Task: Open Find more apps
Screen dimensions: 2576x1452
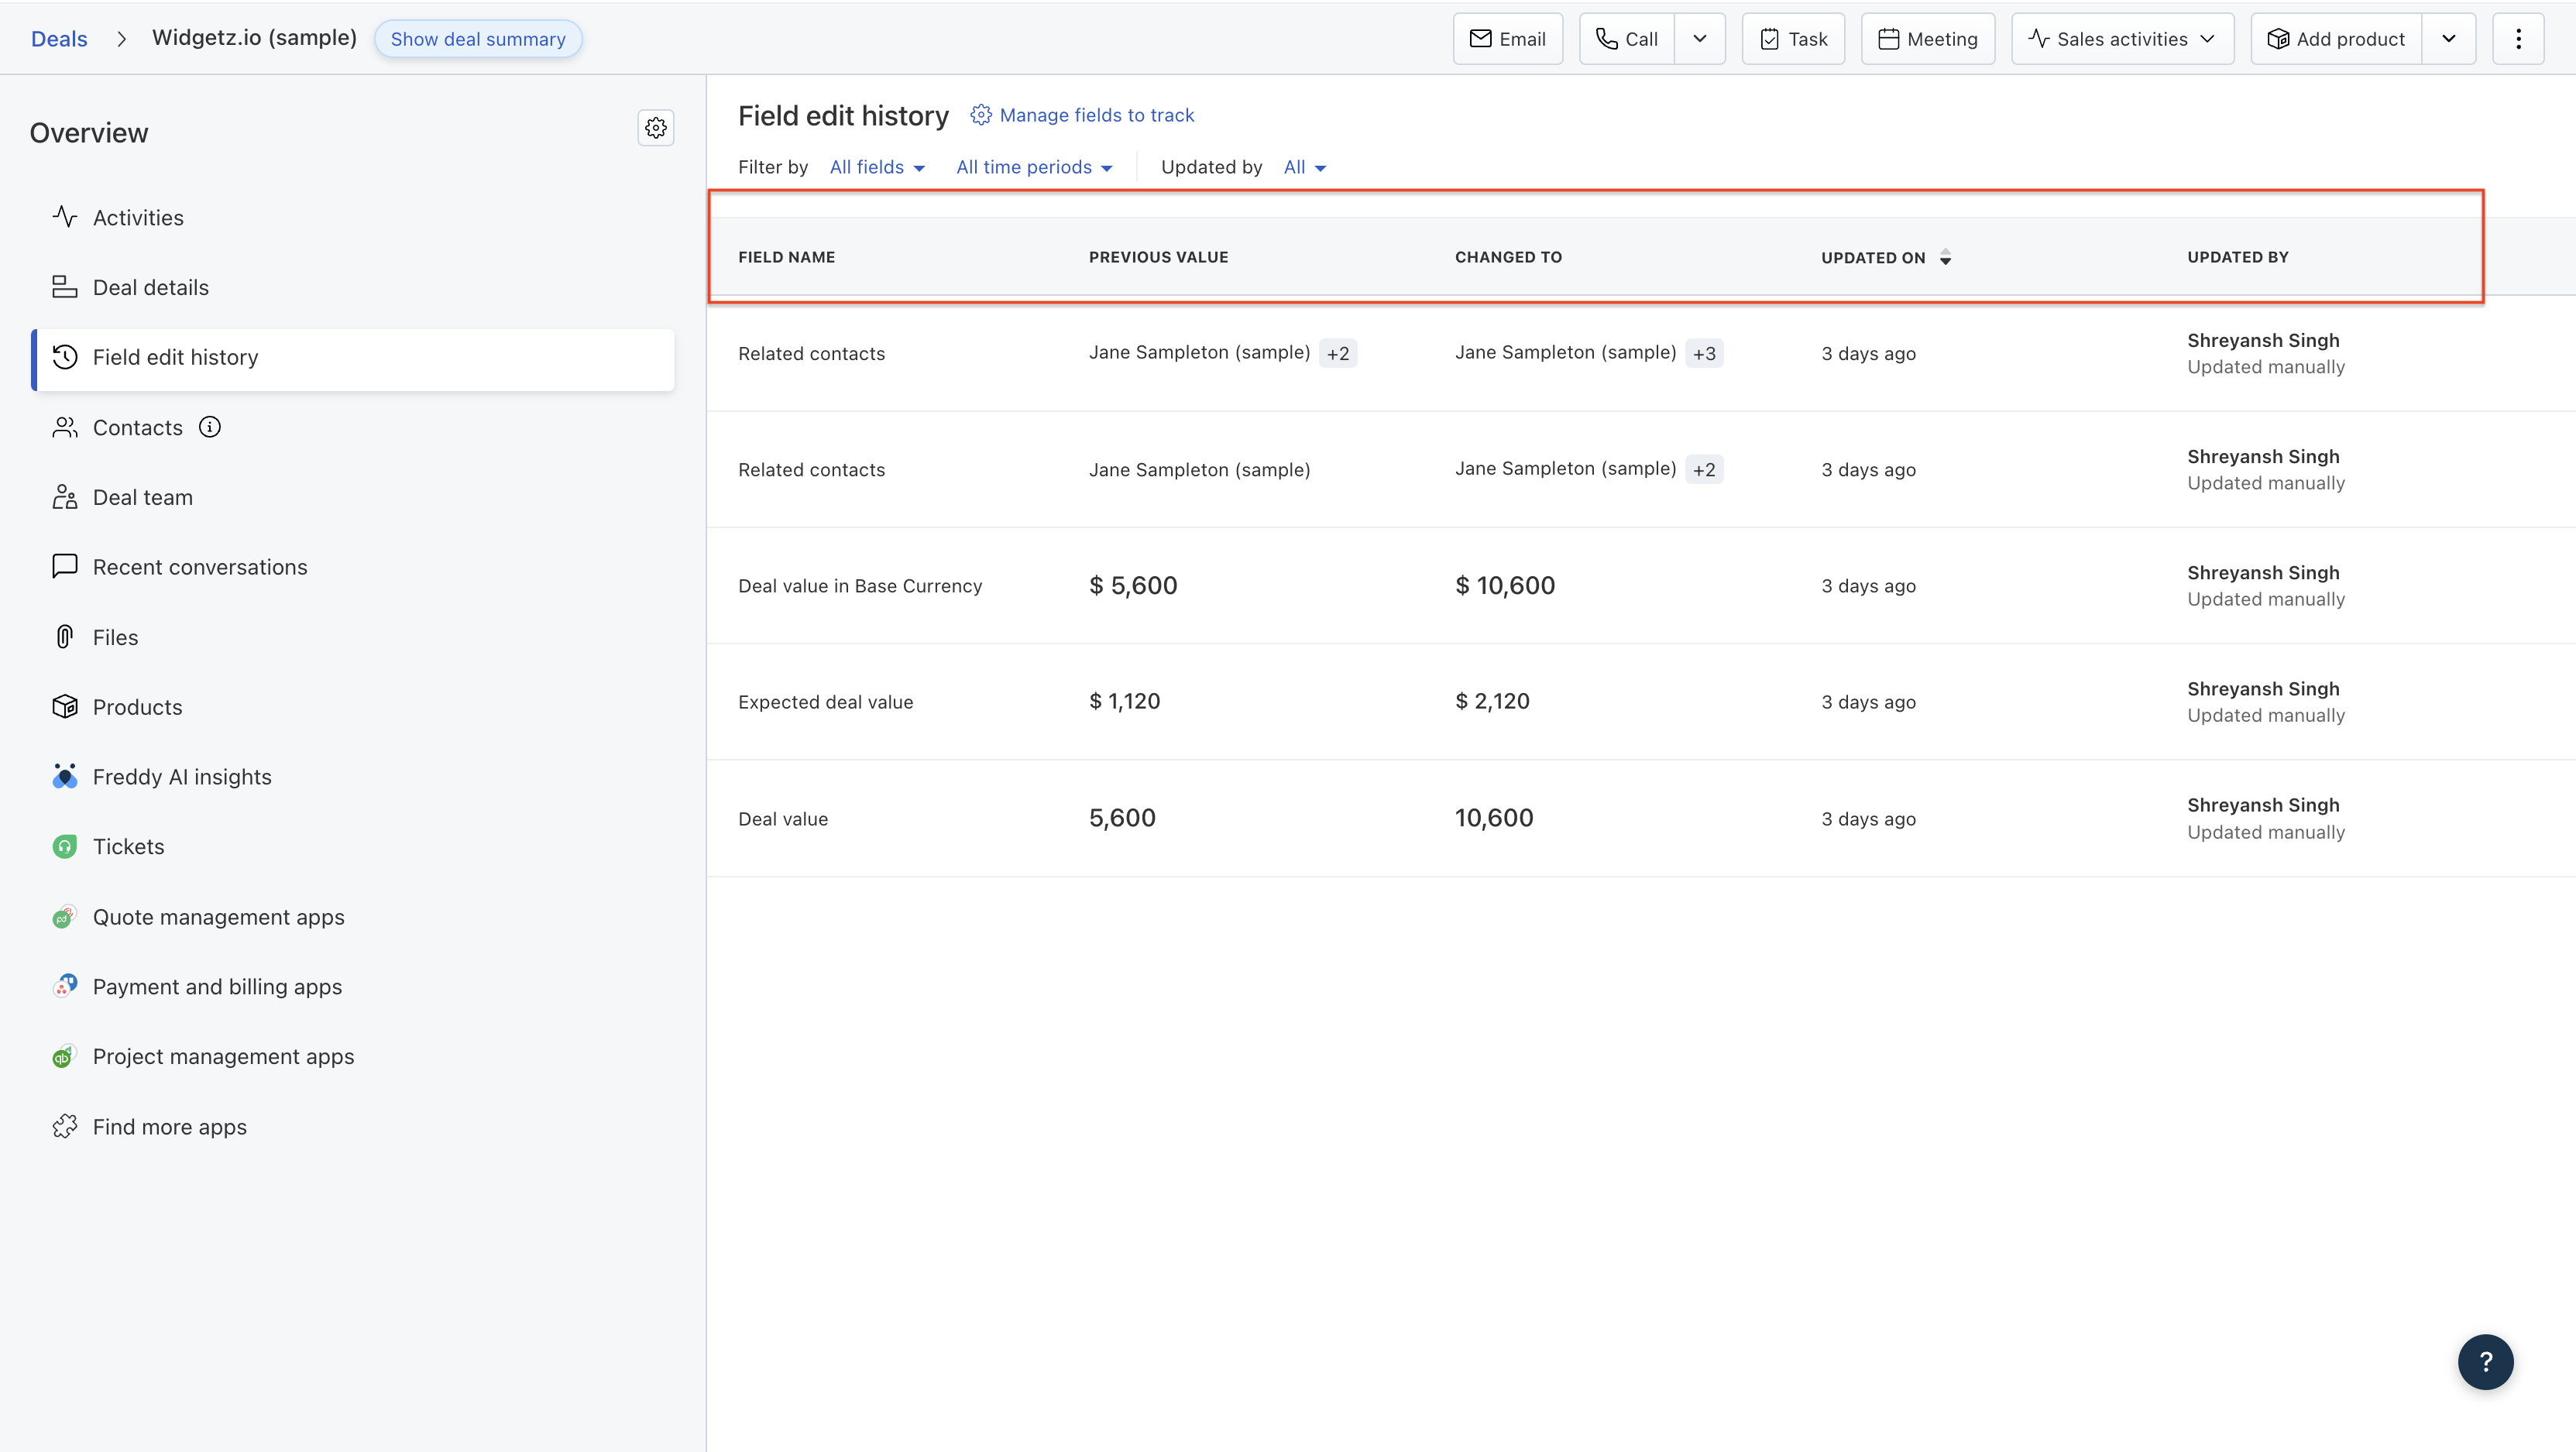Action: point(169,1127)
